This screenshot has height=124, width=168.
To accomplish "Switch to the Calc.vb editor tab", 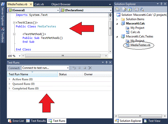I will [x=39, y=5].
